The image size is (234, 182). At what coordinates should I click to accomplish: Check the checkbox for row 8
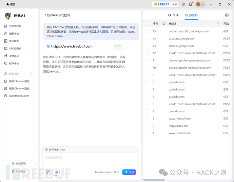[147, 82]
